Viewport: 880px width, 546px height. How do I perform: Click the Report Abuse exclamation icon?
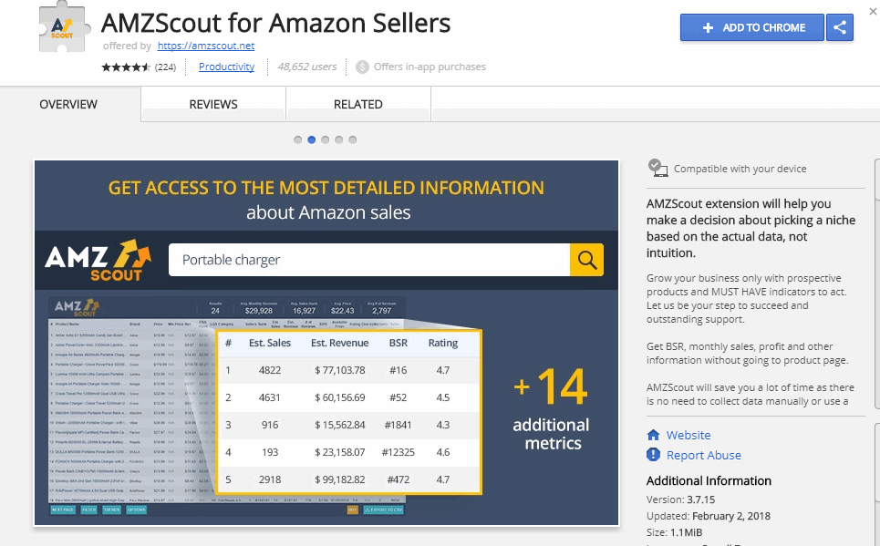click(653, 455)
